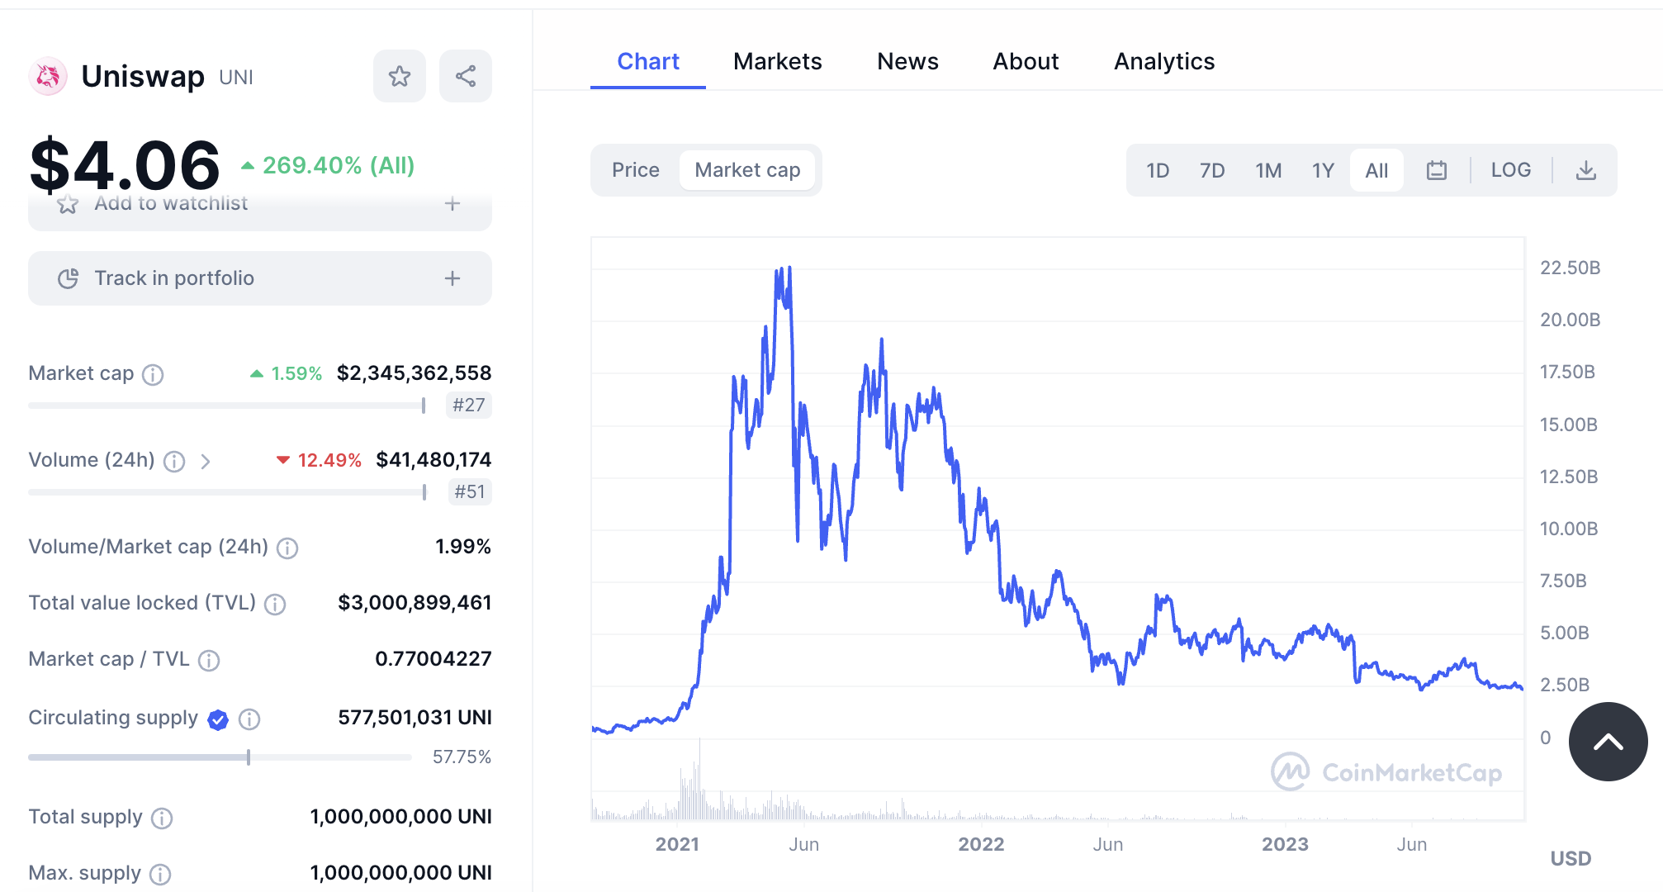The width and height of the screenshot is (1663, 892).
Task: Click Circulating supply verified badge
Action: click(x=218, y=719)
